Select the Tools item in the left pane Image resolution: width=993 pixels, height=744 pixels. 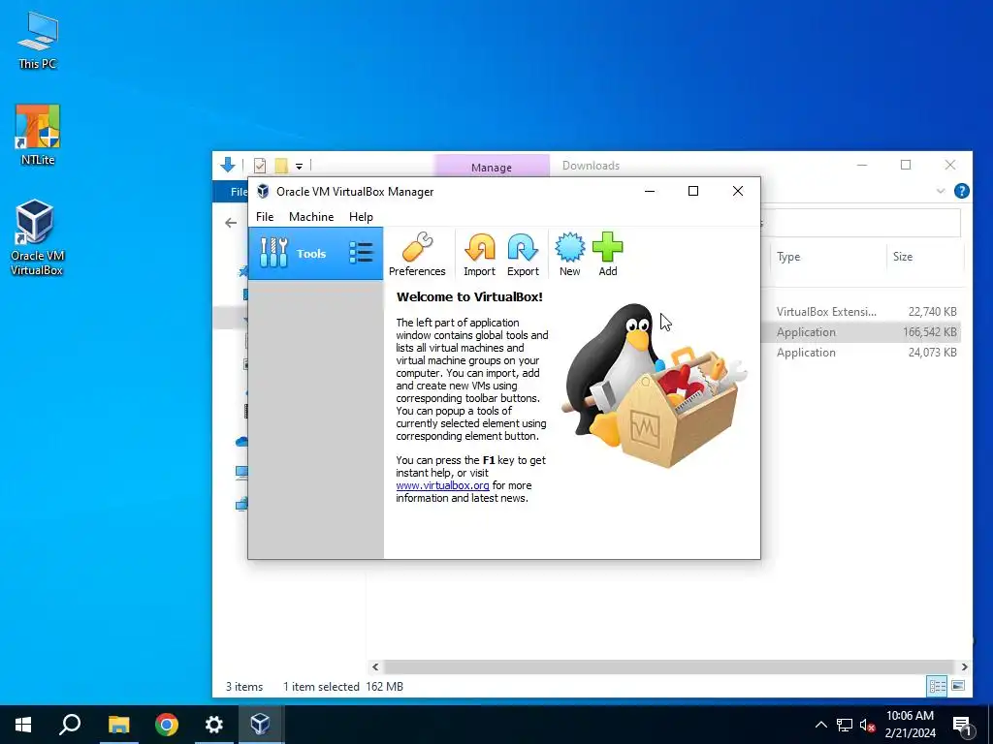click(315, 253)
